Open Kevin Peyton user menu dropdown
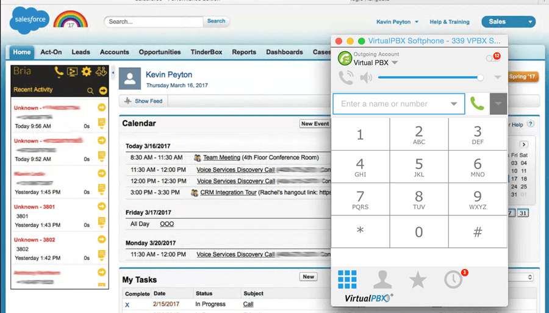Image resolution: width=549 pixels, height=313 pixels. point(417,22)
